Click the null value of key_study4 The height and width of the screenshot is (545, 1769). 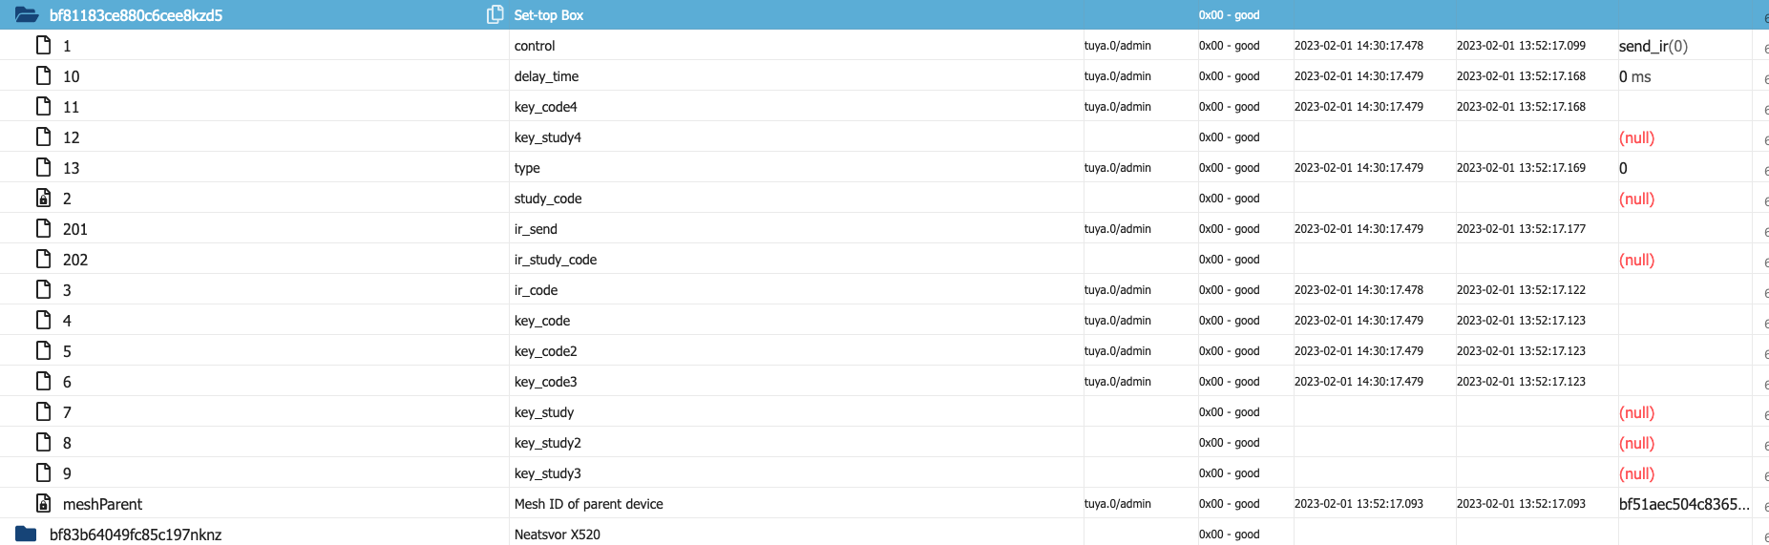pyautogui.click(x=1636, y=137)
